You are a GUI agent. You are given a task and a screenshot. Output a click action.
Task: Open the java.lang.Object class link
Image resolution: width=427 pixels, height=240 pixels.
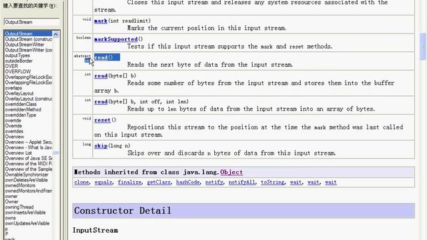click(x=232, y=172)
